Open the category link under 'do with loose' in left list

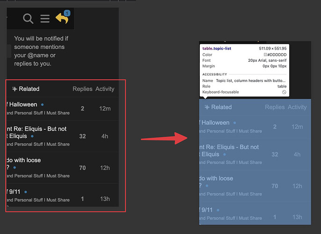tap(38, 176)
